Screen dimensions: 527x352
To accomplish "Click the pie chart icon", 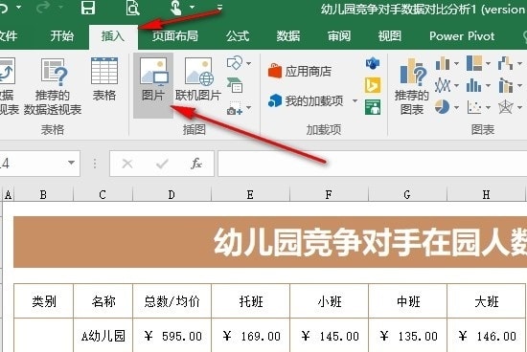I will (x=443, y=107).
